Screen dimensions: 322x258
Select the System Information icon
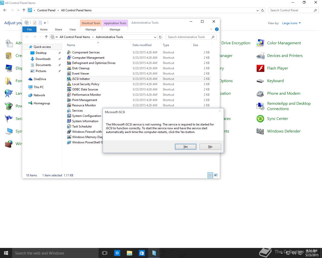69,121
